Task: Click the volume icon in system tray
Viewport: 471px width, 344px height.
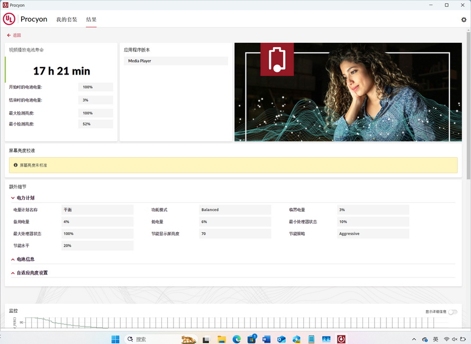Action: point(455,339)
